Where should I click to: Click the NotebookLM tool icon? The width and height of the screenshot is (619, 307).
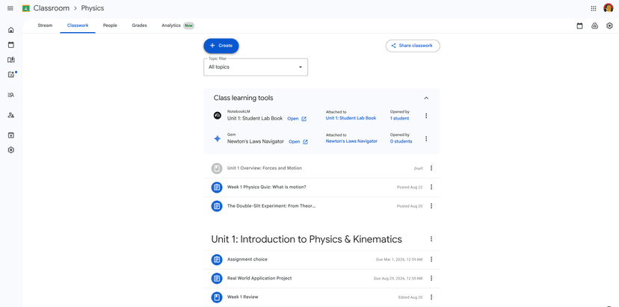217,116
